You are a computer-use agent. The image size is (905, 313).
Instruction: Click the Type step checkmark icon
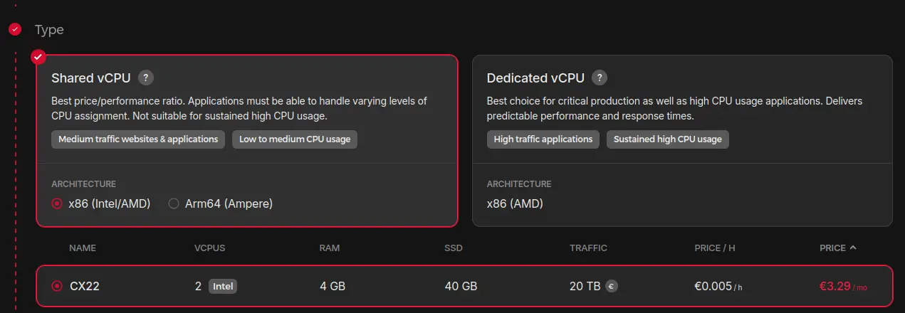click(x=15, y=29)
